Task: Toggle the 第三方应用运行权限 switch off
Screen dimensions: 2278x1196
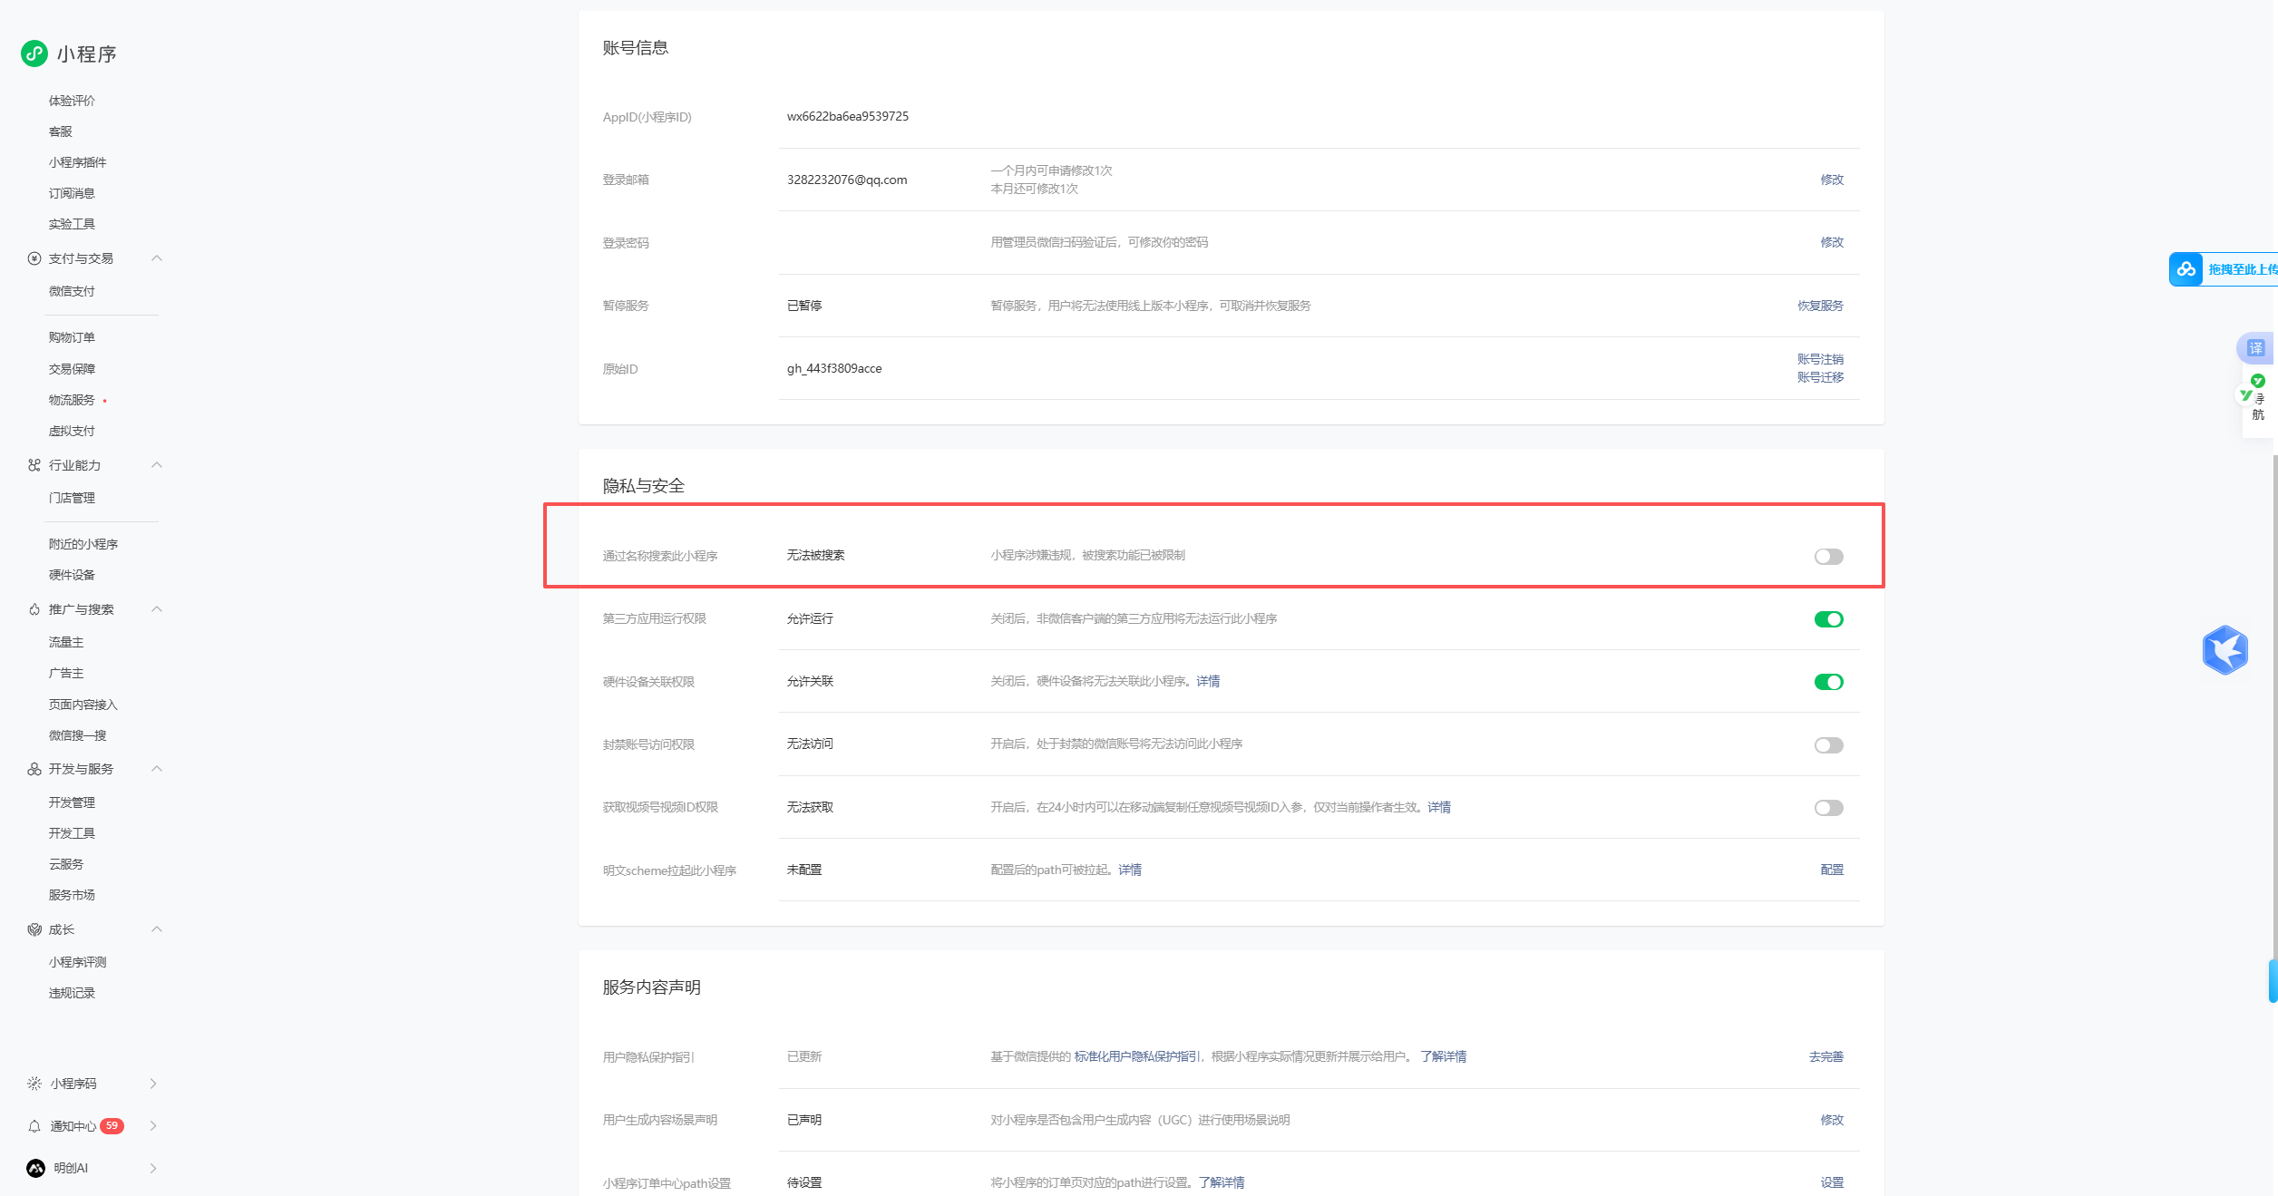Action: [1828, 619]
